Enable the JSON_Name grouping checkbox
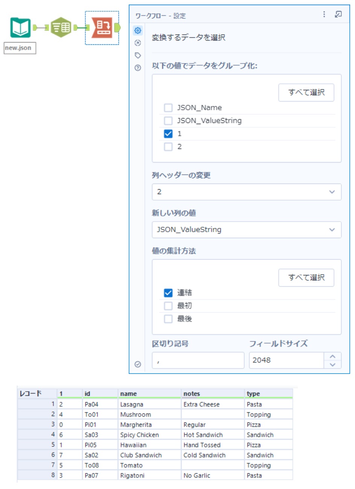 click(x=168, y=108)
